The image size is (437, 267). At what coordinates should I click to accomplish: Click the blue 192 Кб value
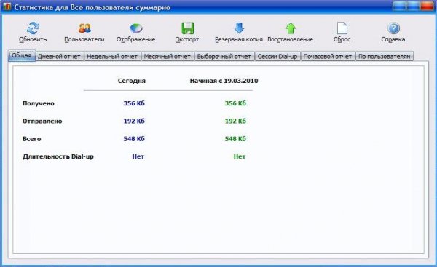point(134,121)
